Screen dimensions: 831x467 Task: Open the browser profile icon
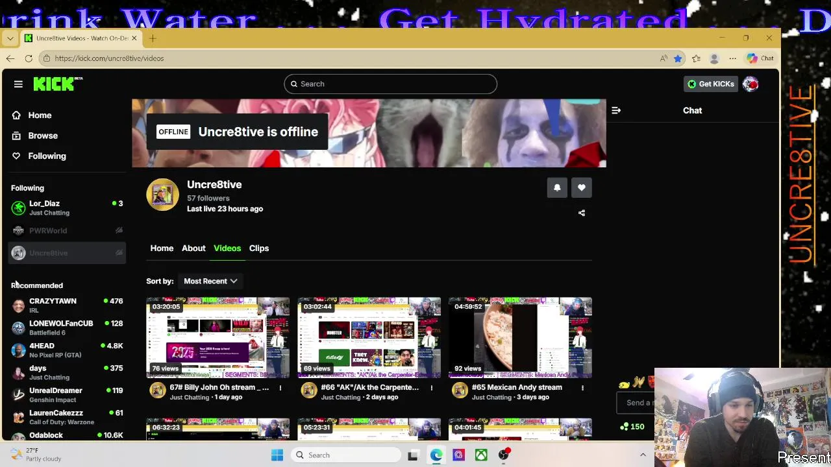point(714,58)
